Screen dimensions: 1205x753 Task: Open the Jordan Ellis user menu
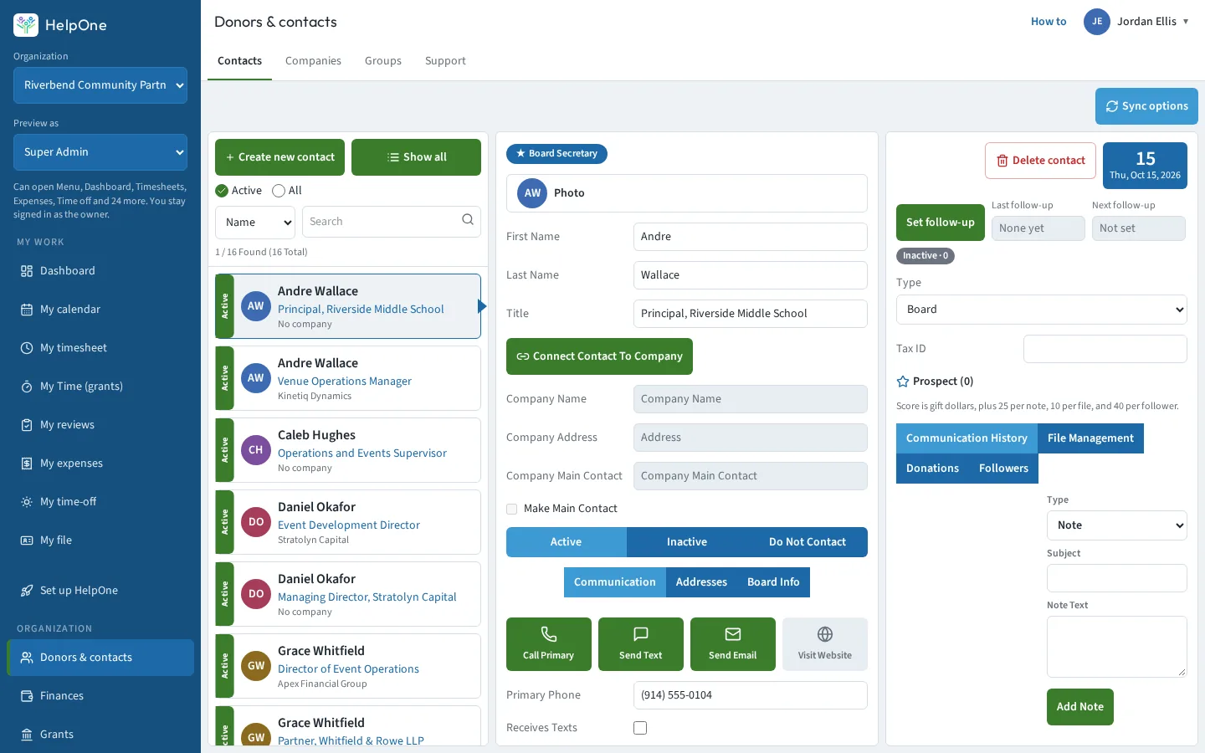pyautogui.click(x=1136, y=22)
